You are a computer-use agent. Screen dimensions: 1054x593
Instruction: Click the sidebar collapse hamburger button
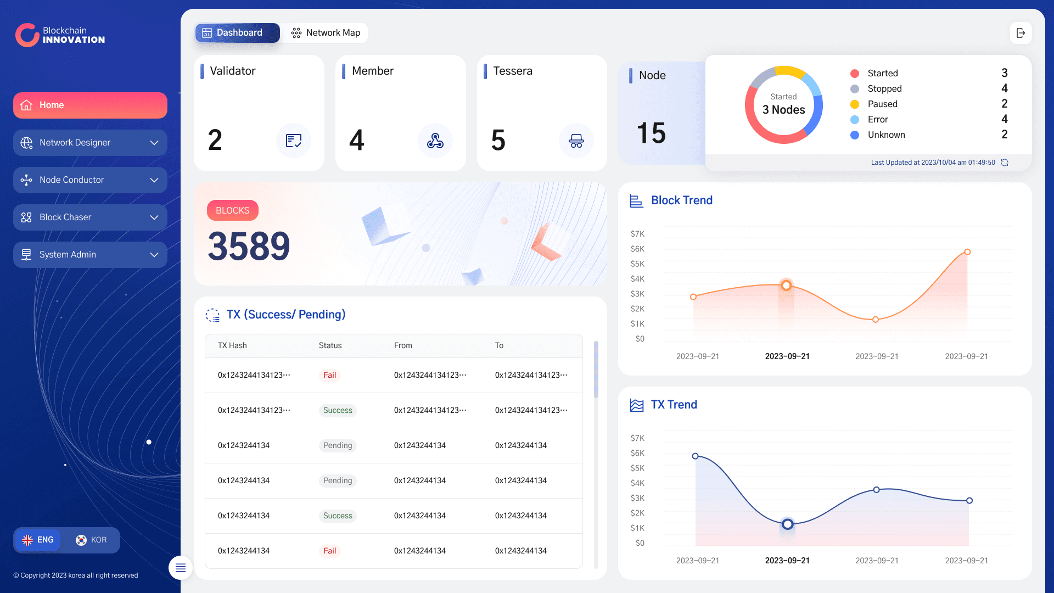click(x=181, y=568)
